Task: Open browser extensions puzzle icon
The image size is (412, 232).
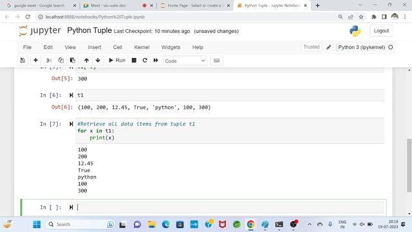Action: (373, 17)
